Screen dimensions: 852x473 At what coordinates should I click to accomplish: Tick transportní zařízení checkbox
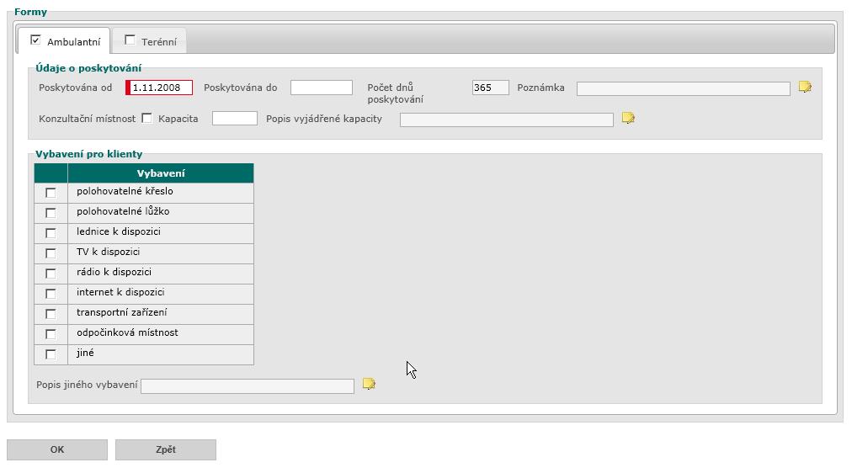[x=51, y=314]
